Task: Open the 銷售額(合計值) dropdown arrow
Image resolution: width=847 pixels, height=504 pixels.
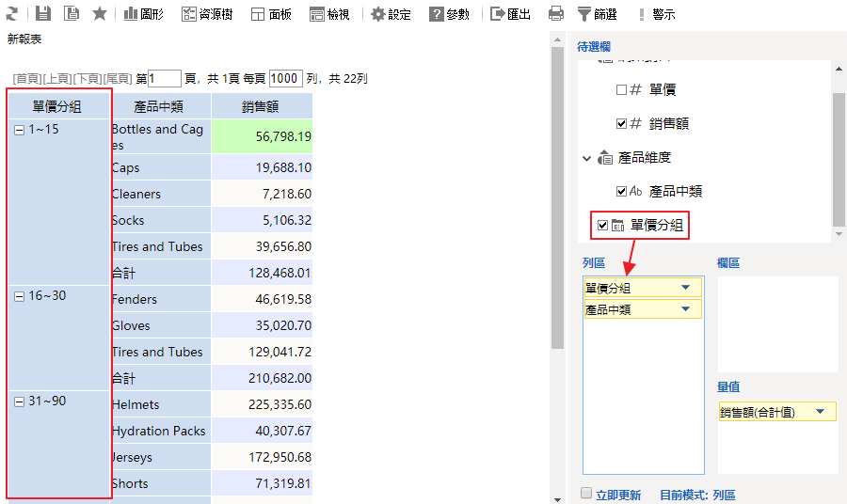Action: pyautogui.click(x=820, y=412)
